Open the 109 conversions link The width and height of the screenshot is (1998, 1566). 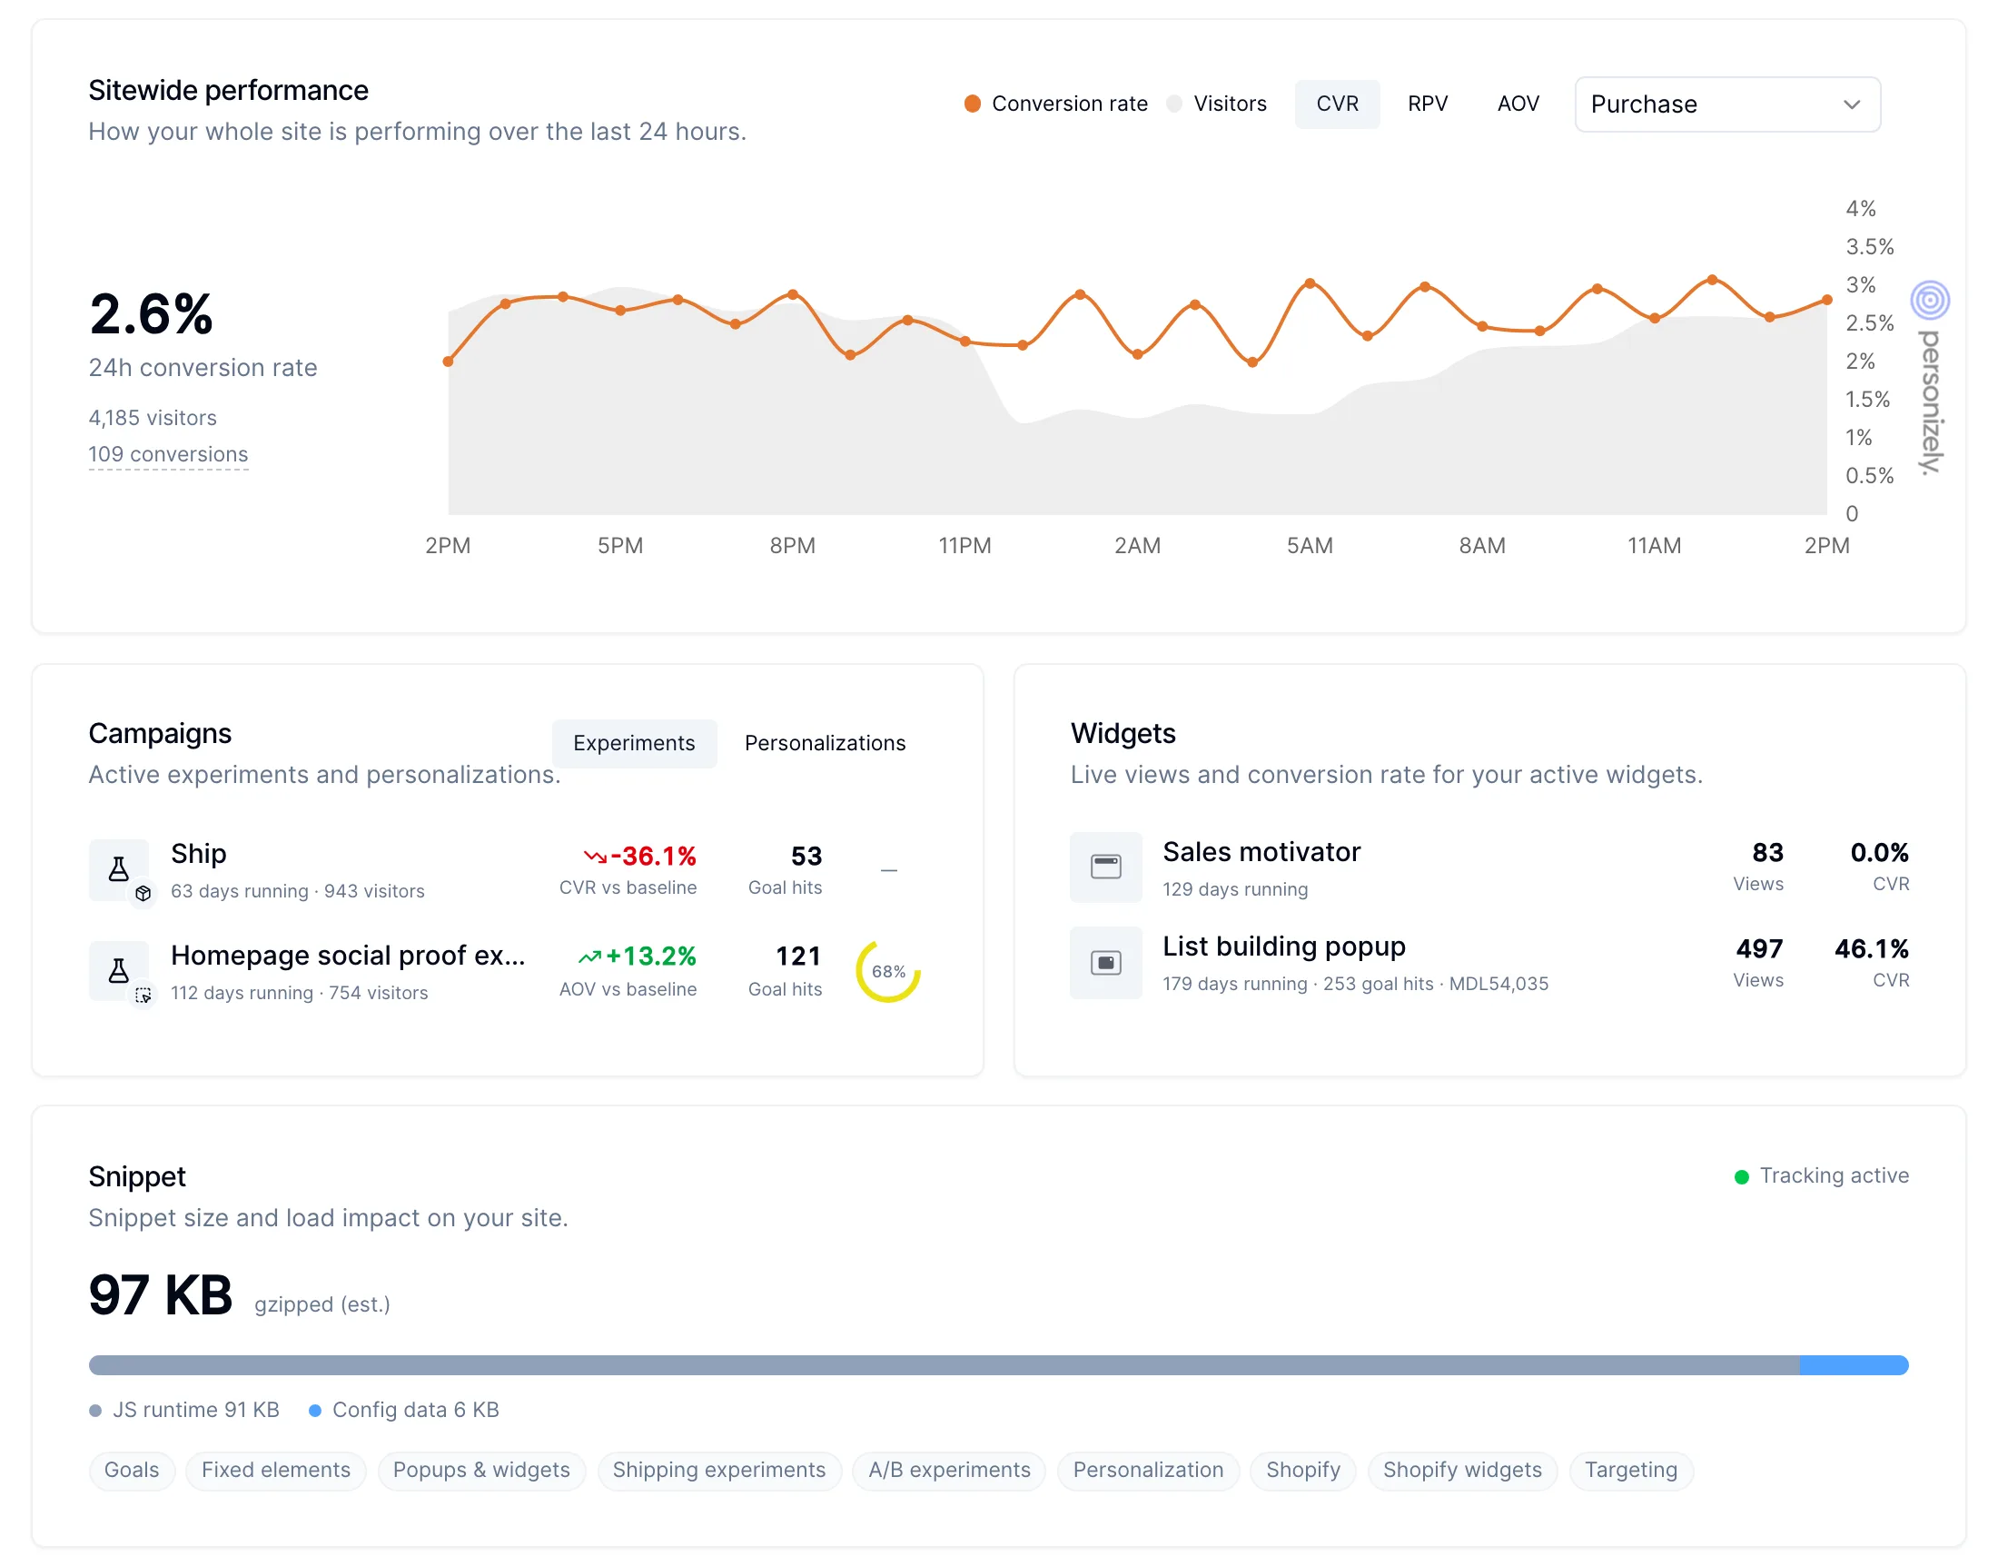tap(168, 455)
